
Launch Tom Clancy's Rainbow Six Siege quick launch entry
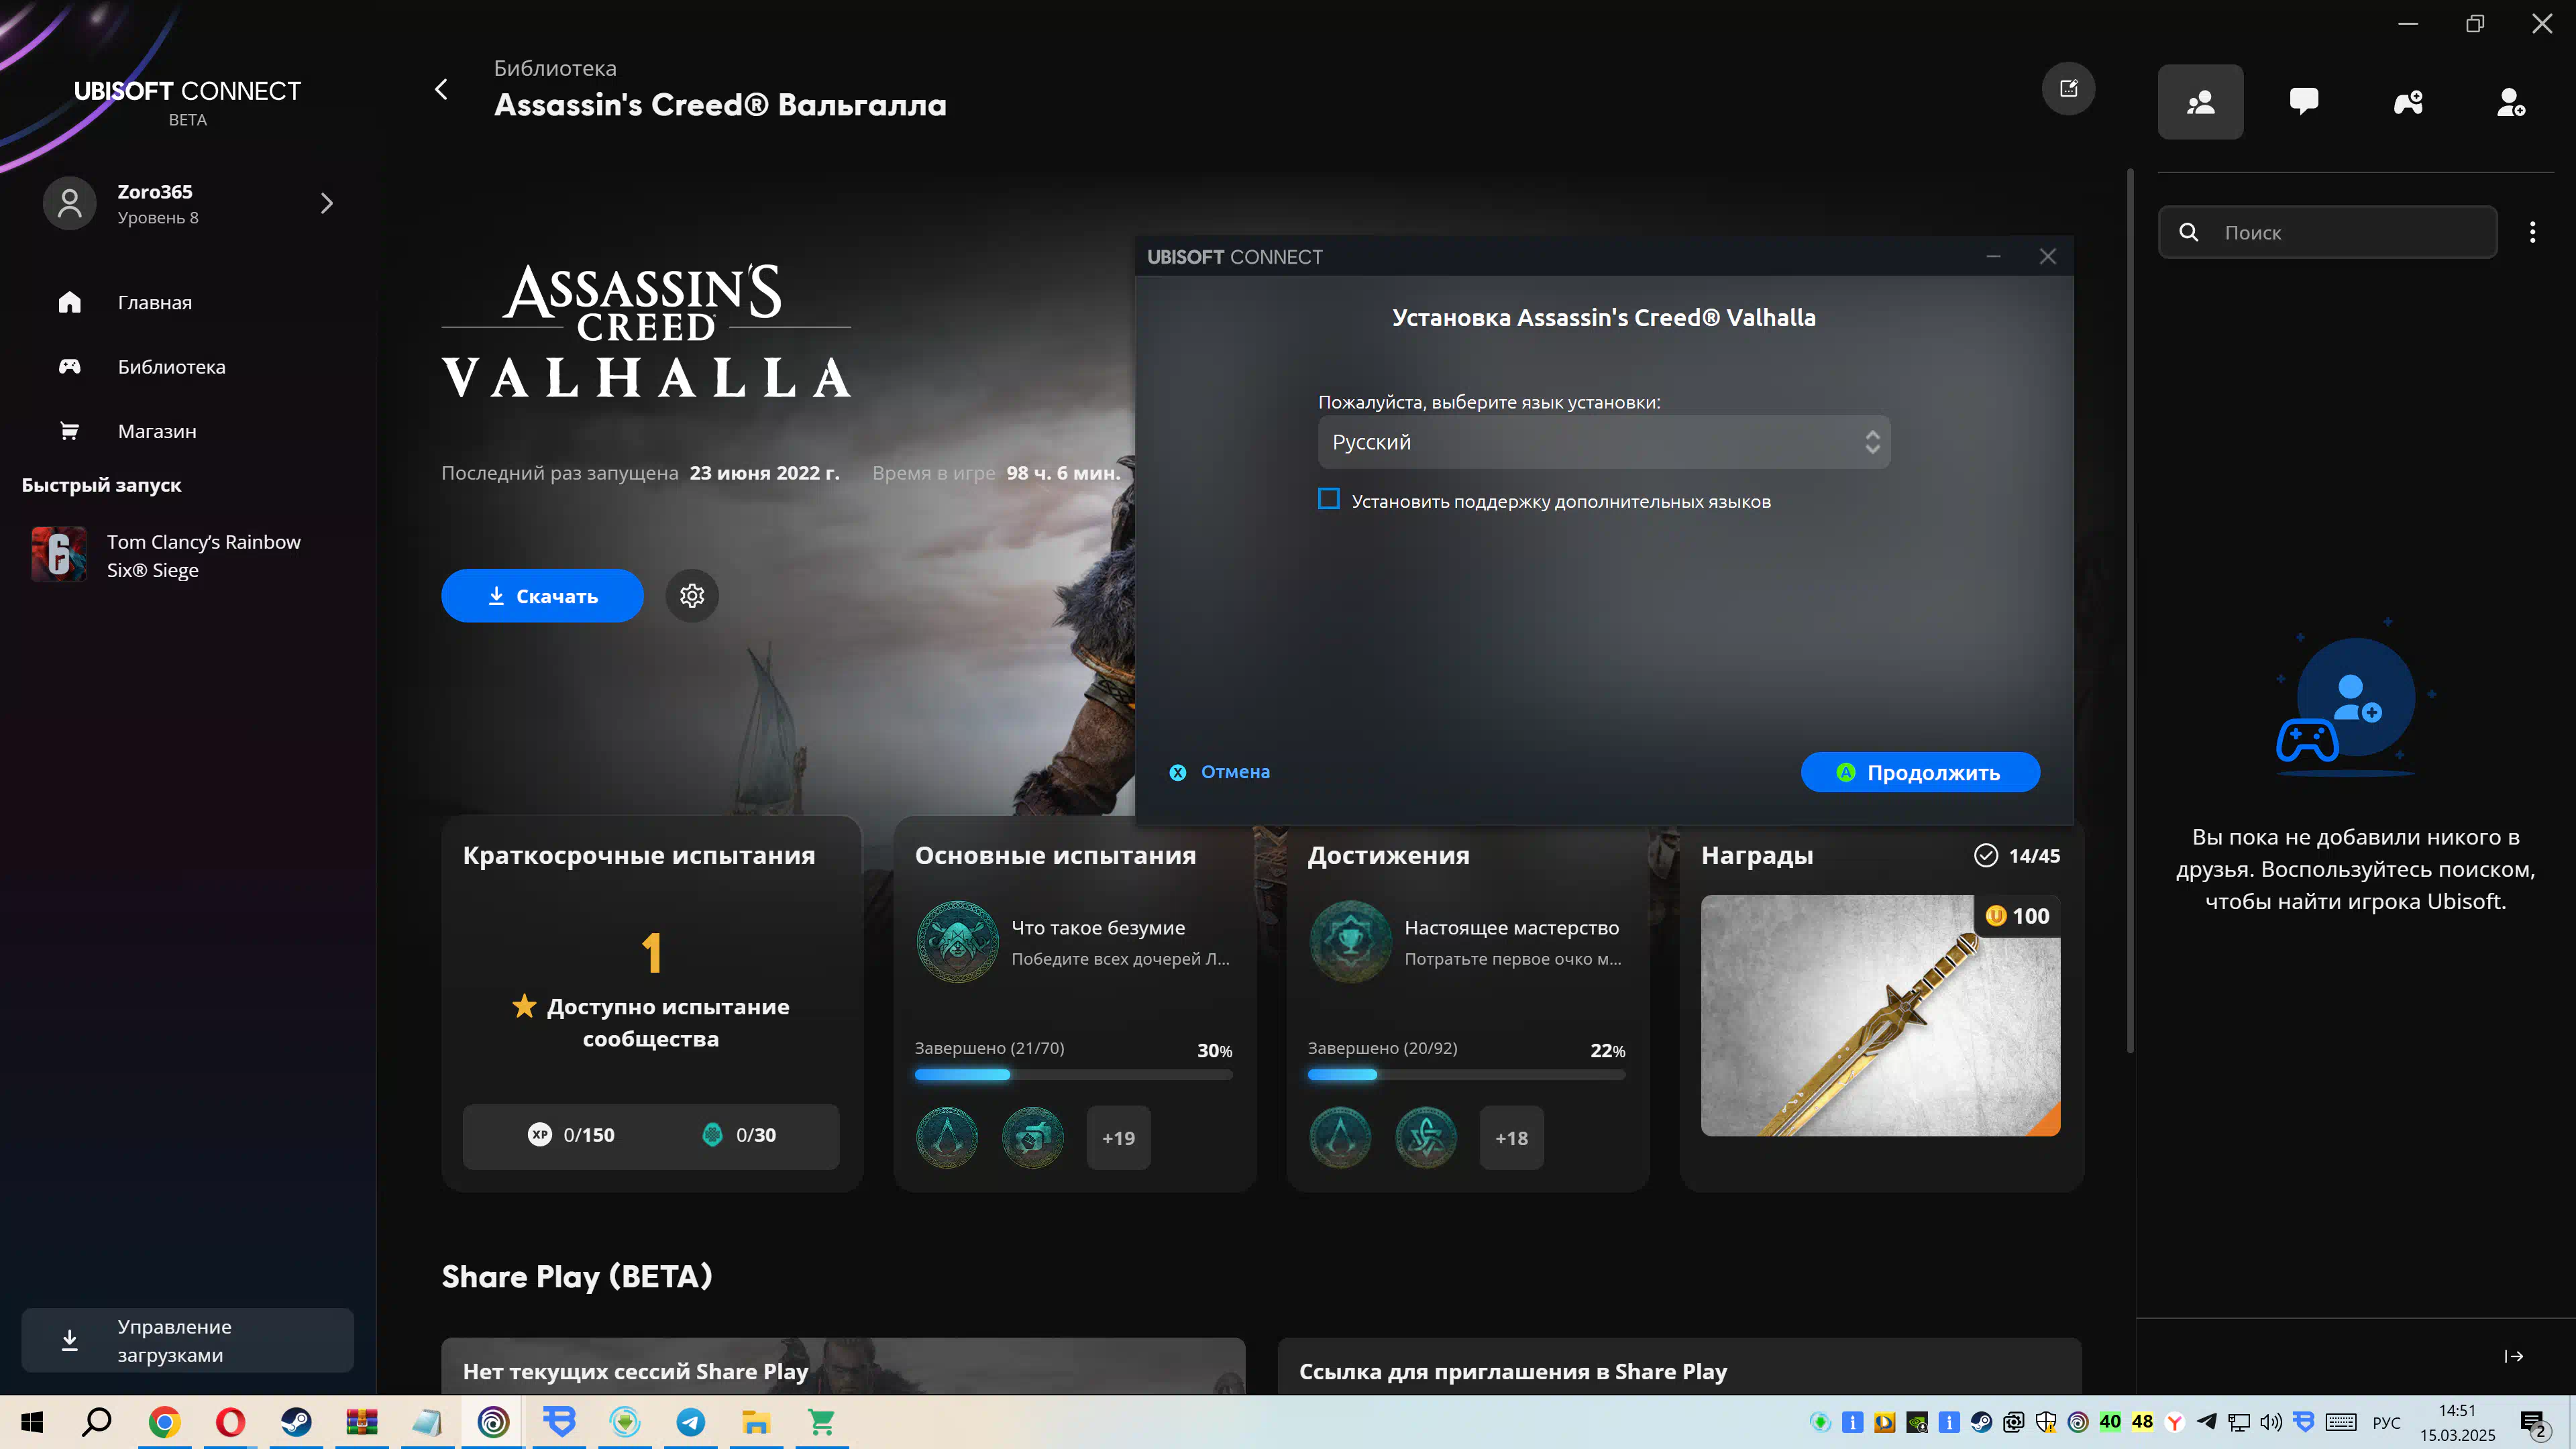pos(188,555)
